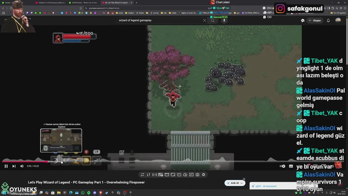This screenshot has height=196, width=348.
Task: Click the up-down arrows icon in enhancer toolbar
Action: tap(148, 175)
